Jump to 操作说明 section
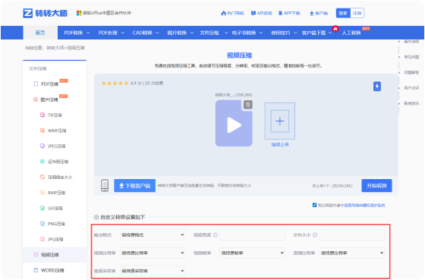This screenshot has height=280, width=425. click(411, 42)
